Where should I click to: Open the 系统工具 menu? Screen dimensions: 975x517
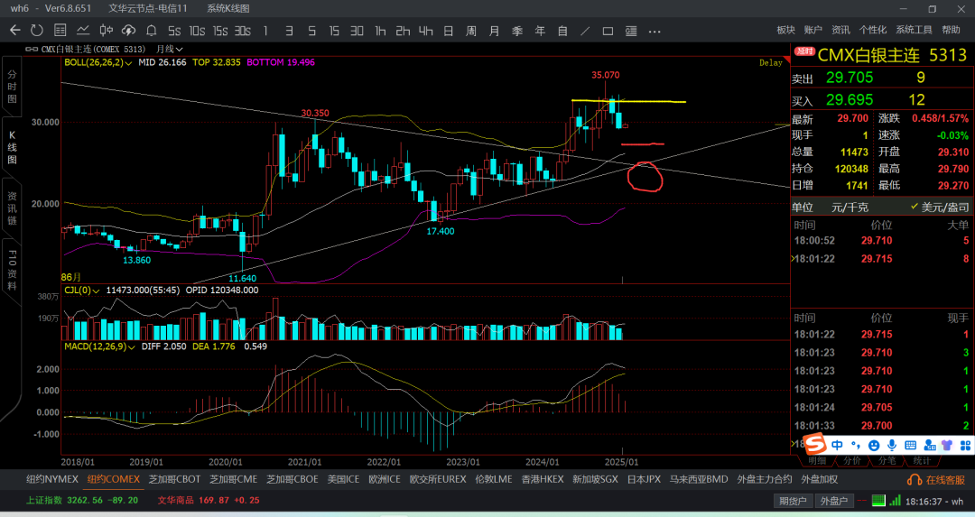pos(914,30)
